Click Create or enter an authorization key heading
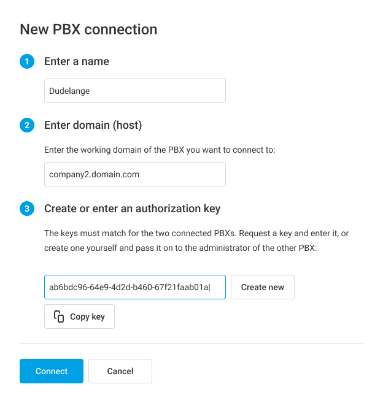383x403 pixels. pos(132,209)
